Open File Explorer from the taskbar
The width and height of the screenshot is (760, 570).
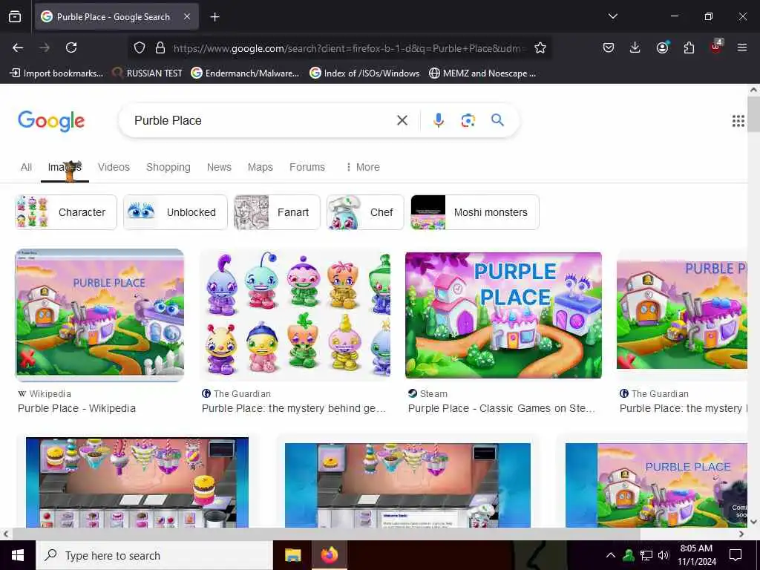click(292, 555)
